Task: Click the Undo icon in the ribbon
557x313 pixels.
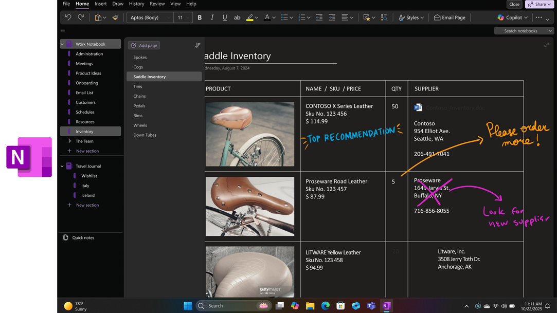Action: pyautogui.click(x=68, y=17)
